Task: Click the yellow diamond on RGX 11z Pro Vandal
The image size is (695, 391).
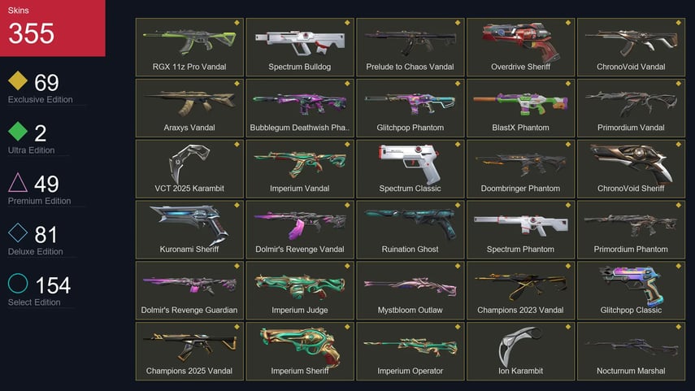Action: (x=237, y=23)
